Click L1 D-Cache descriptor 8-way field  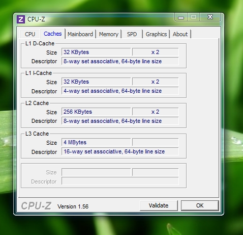[120, 61]
